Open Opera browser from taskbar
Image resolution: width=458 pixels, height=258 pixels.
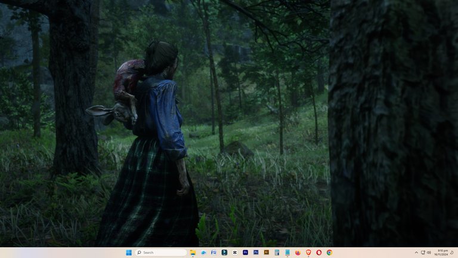tap(319, 253)
